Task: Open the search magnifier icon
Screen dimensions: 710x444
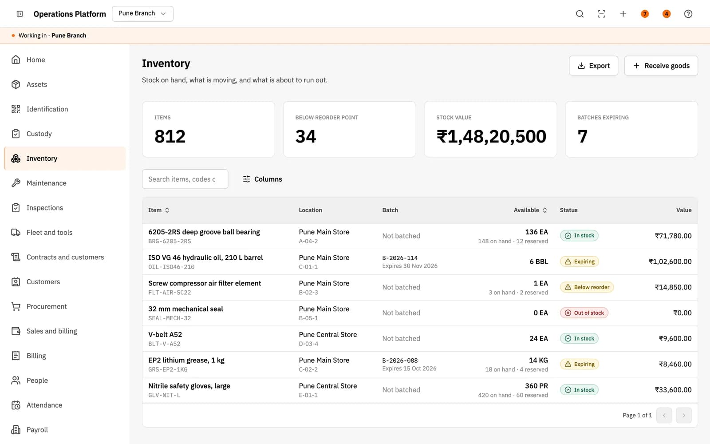Action: [x=580, y=14]
